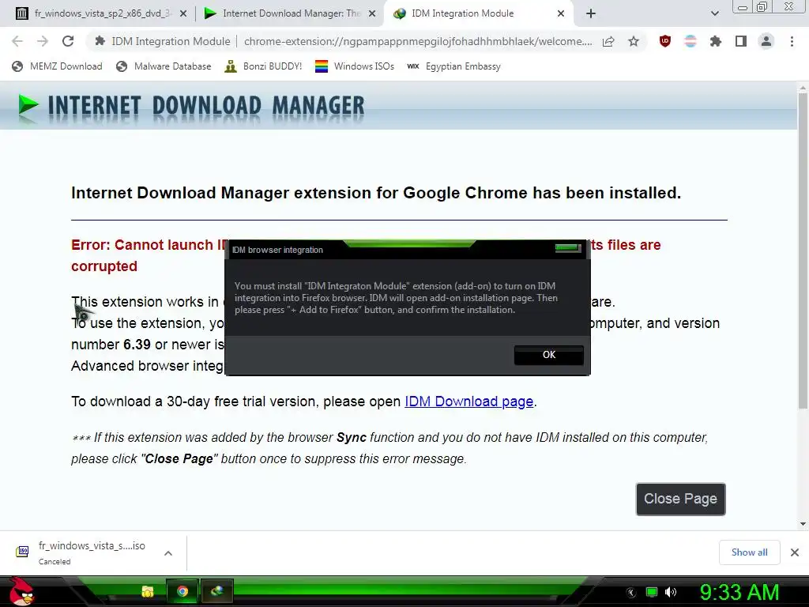Go forward to next page
Screen dimensions: 809x607
[x=43, y=41]
